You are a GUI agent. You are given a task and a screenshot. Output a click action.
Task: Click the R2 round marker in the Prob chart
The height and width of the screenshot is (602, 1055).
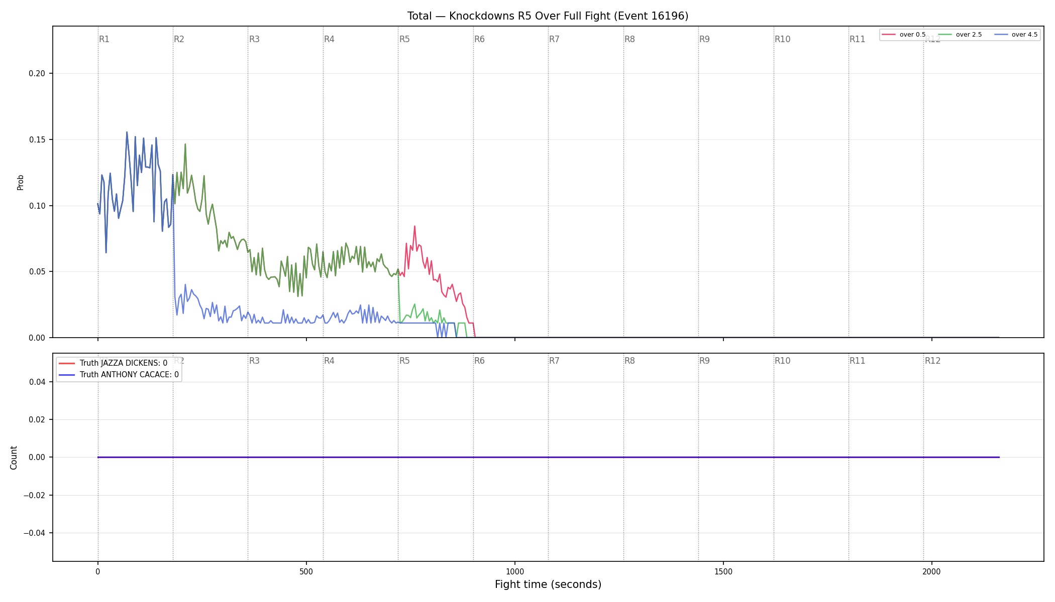click(179, 39)
